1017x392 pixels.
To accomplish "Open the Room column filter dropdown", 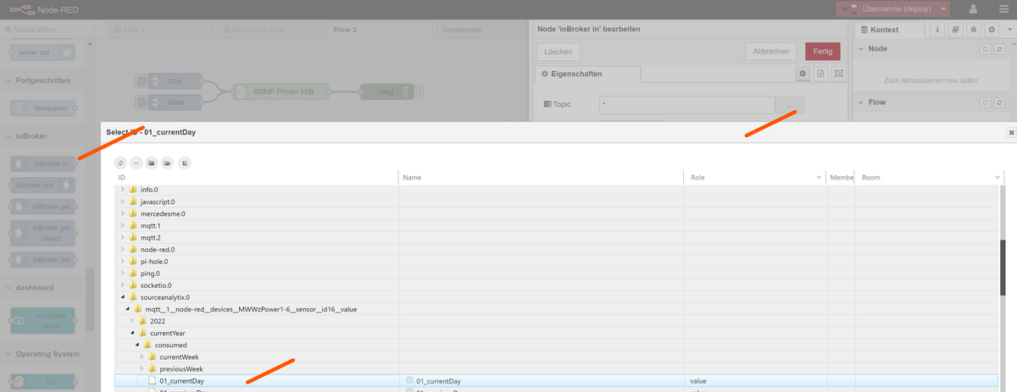I will click(998, 178).
